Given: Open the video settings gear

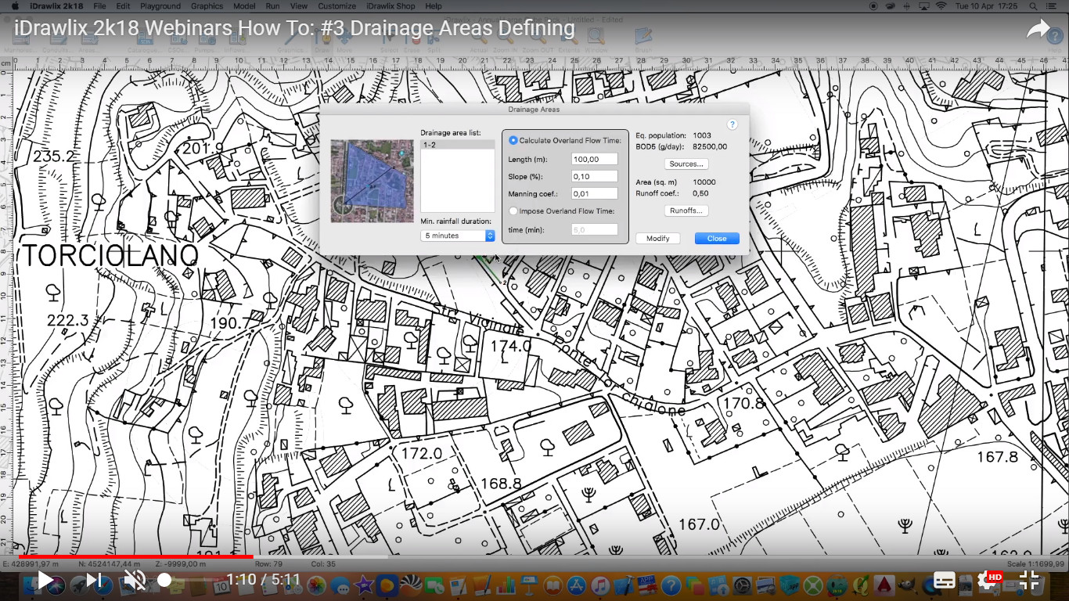Looking at the screenshot, I should [x=986, y=580].
